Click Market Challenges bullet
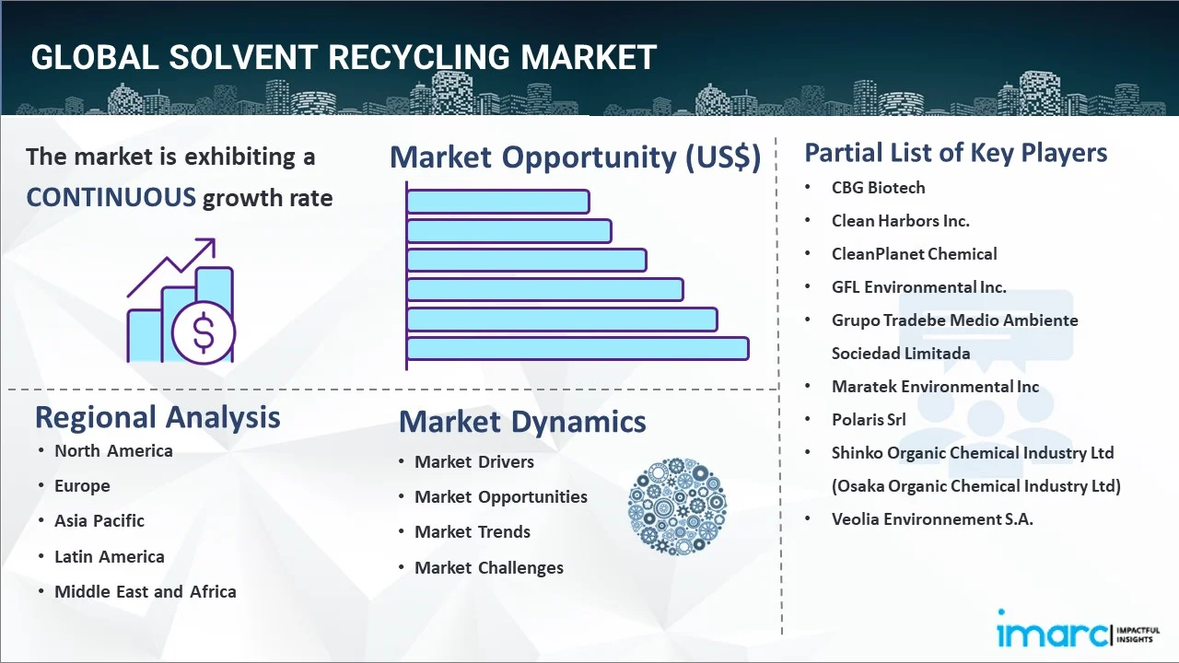The width and height of the screenshot is (1179, 663). (488, 567)
